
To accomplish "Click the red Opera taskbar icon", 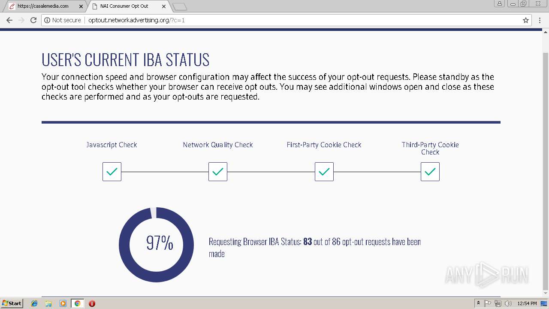I will 92,303.
